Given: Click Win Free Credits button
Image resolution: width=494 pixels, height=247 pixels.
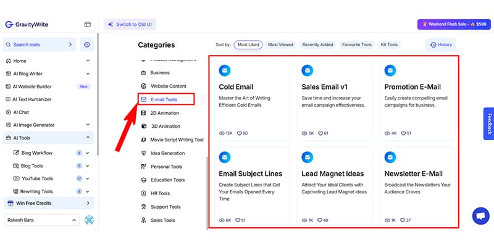Looking at the screenshot, I should pyautogui.click(x=49, y=203).
